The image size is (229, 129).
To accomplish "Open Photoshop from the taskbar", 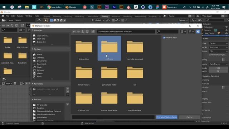I will (92, 7).
